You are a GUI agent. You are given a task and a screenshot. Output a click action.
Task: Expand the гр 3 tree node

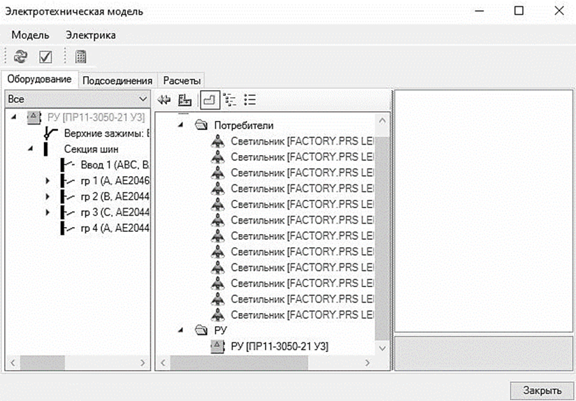48,212
